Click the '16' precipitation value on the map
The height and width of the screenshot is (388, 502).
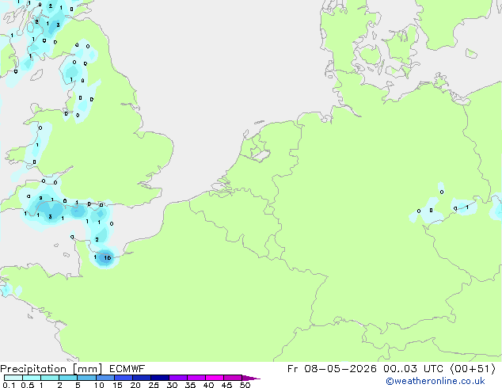point(107,257)
